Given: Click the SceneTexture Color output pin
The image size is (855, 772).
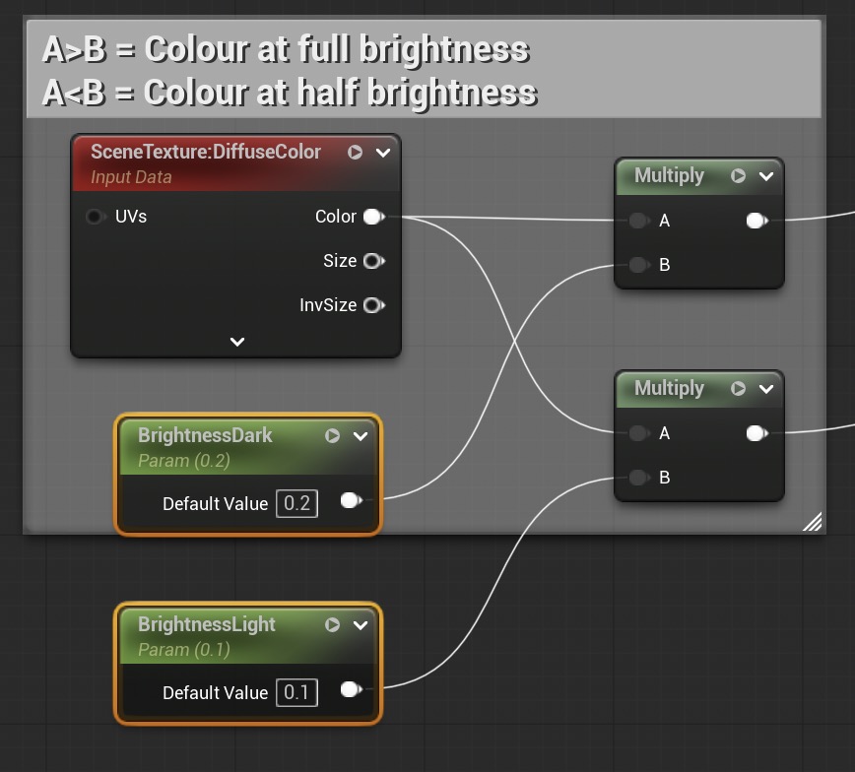Looking at the screenshot, I should (373, 217).
